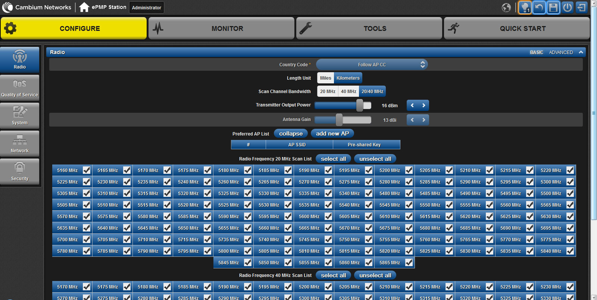Open the notifications lightbulb icon
The image size is (597, 300).
pyautogui.click(x=525, y=7)
